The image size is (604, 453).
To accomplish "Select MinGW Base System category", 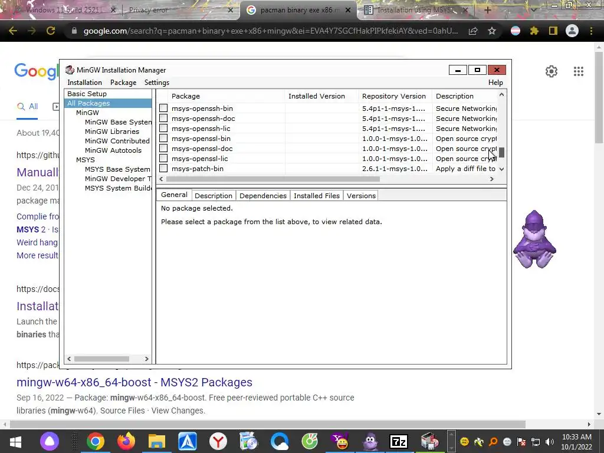I will click(x=118, y=122).
